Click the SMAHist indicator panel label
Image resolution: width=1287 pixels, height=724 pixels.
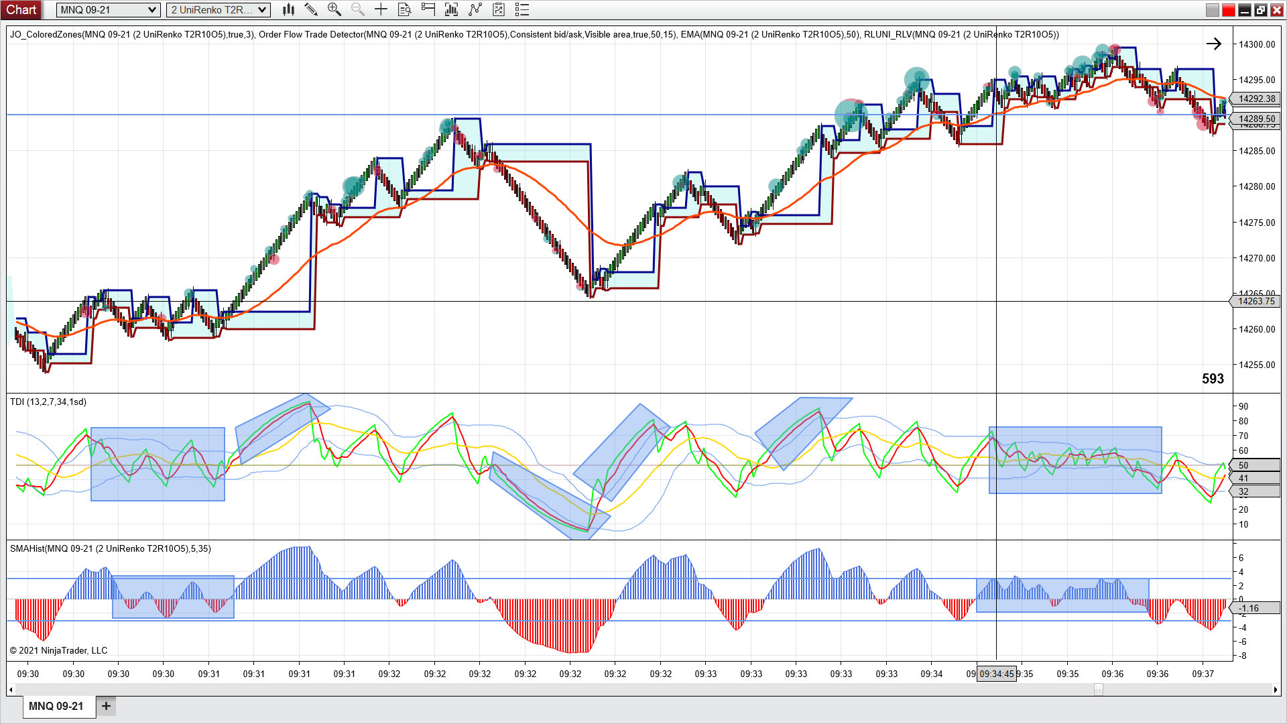point(111,548)
